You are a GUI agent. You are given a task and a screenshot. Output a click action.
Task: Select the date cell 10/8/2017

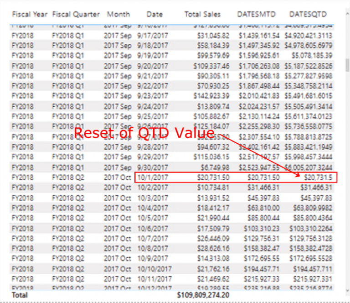click(153, 248)
